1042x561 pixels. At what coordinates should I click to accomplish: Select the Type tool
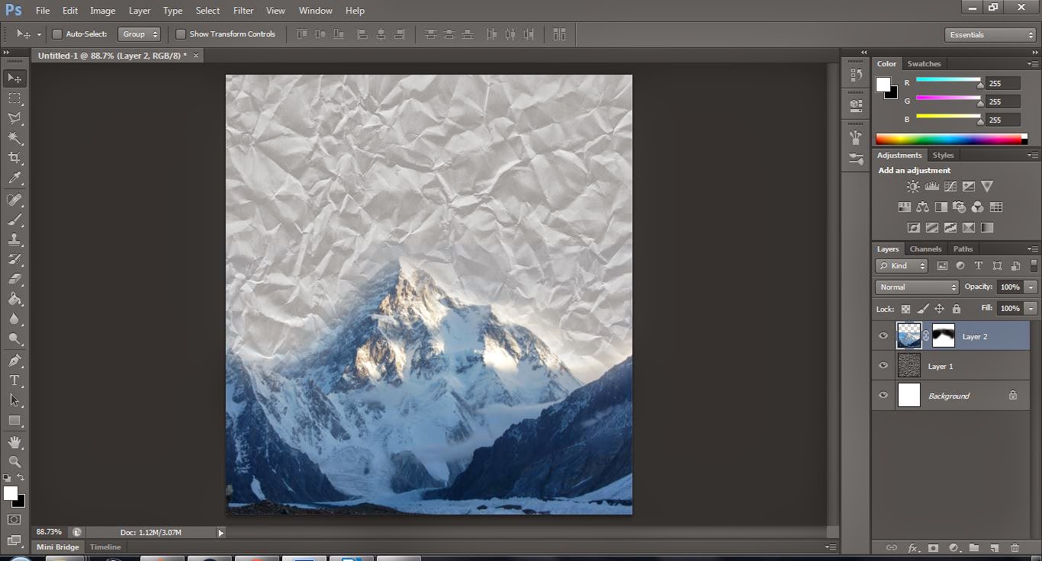click(14, 380)
